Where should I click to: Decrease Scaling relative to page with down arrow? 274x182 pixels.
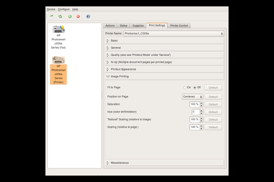click(x=201, y=128)
